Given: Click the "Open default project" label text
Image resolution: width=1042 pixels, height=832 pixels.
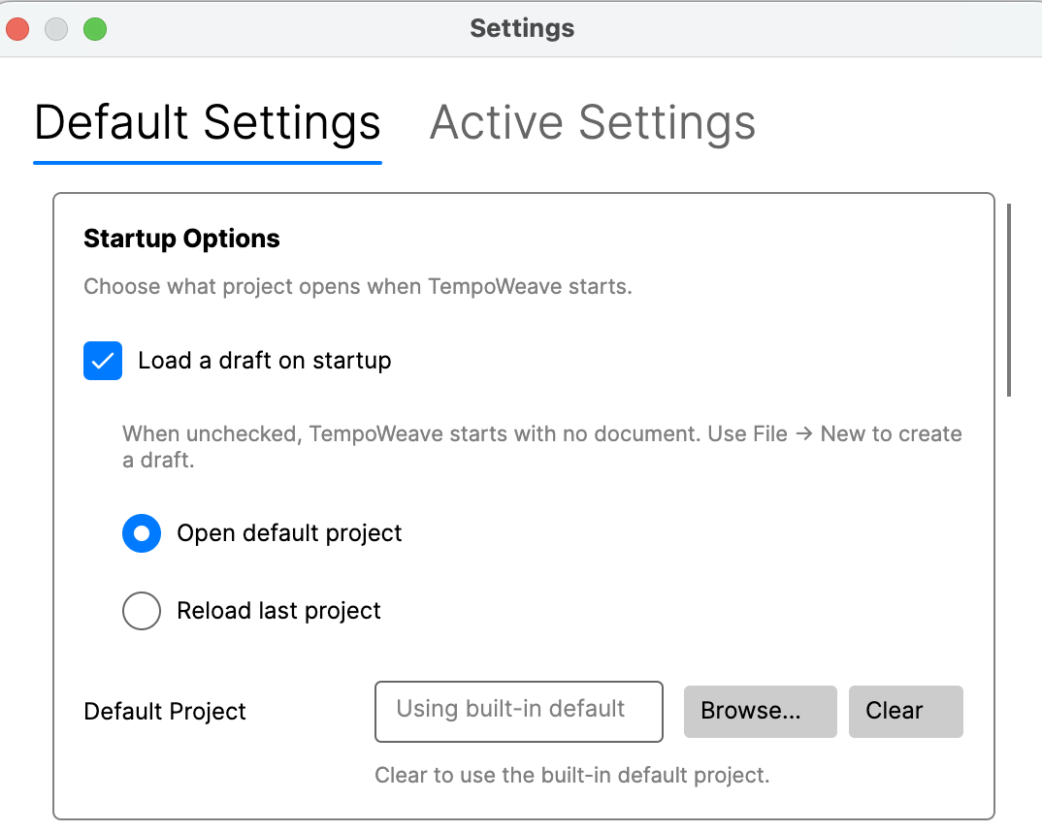Looking at the screenshot, I should [289, 533].
